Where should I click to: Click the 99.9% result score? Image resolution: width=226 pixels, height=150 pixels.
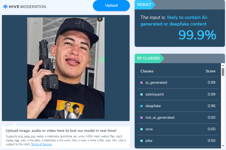pos(197,35)
